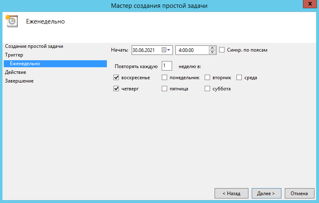Click the task scheduler clock icon
Screen dimensions: 319x203
tap(11, 21)
